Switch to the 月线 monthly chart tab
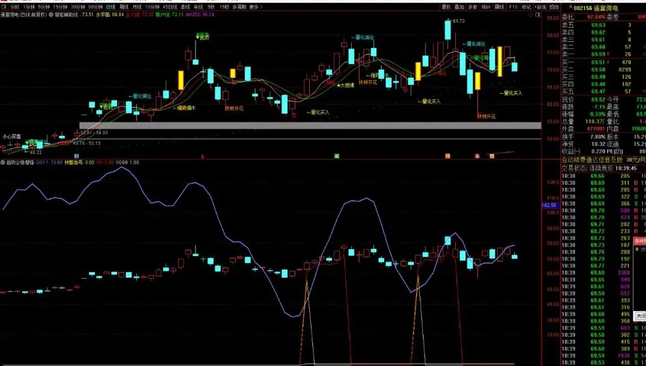 (137, 7)
